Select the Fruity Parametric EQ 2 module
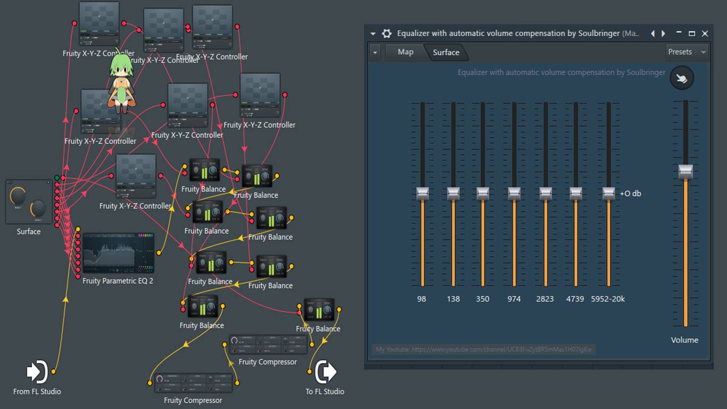The width and height of the screenshot is (727, 409). [x=118, y=252]
